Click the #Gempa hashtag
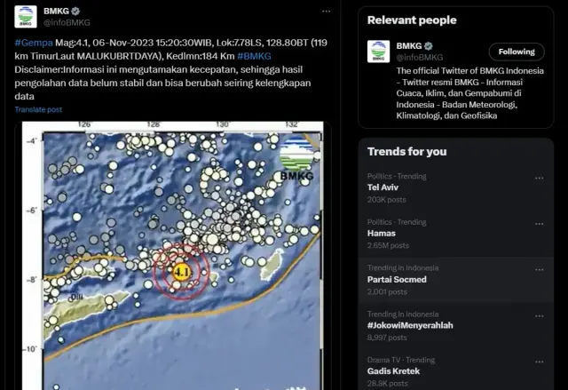This screenshot has height=390, width=568. point(34,43)
